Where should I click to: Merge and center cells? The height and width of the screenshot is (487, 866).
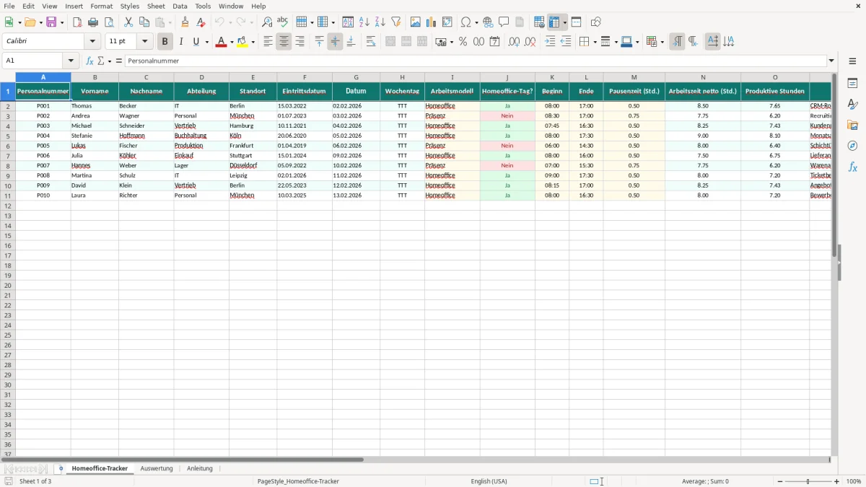(x=390, y=42)
